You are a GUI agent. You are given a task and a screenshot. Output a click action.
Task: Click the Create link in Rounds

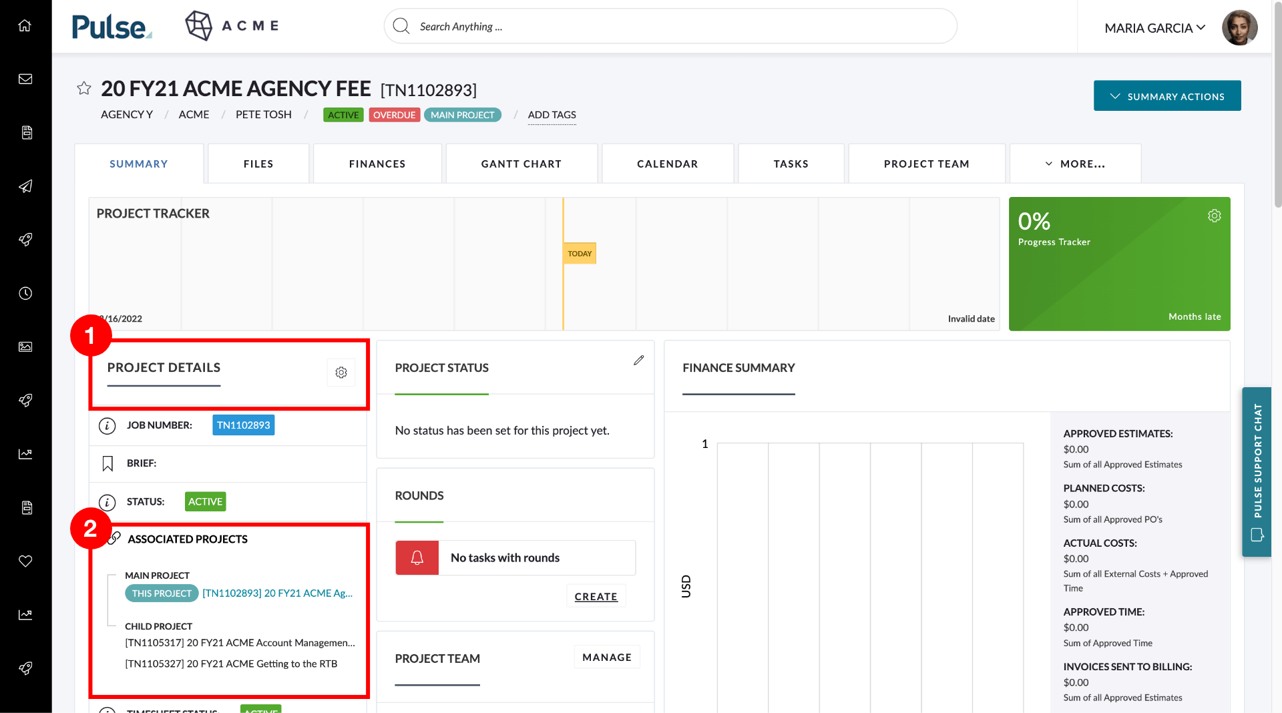tap(596, 596)
